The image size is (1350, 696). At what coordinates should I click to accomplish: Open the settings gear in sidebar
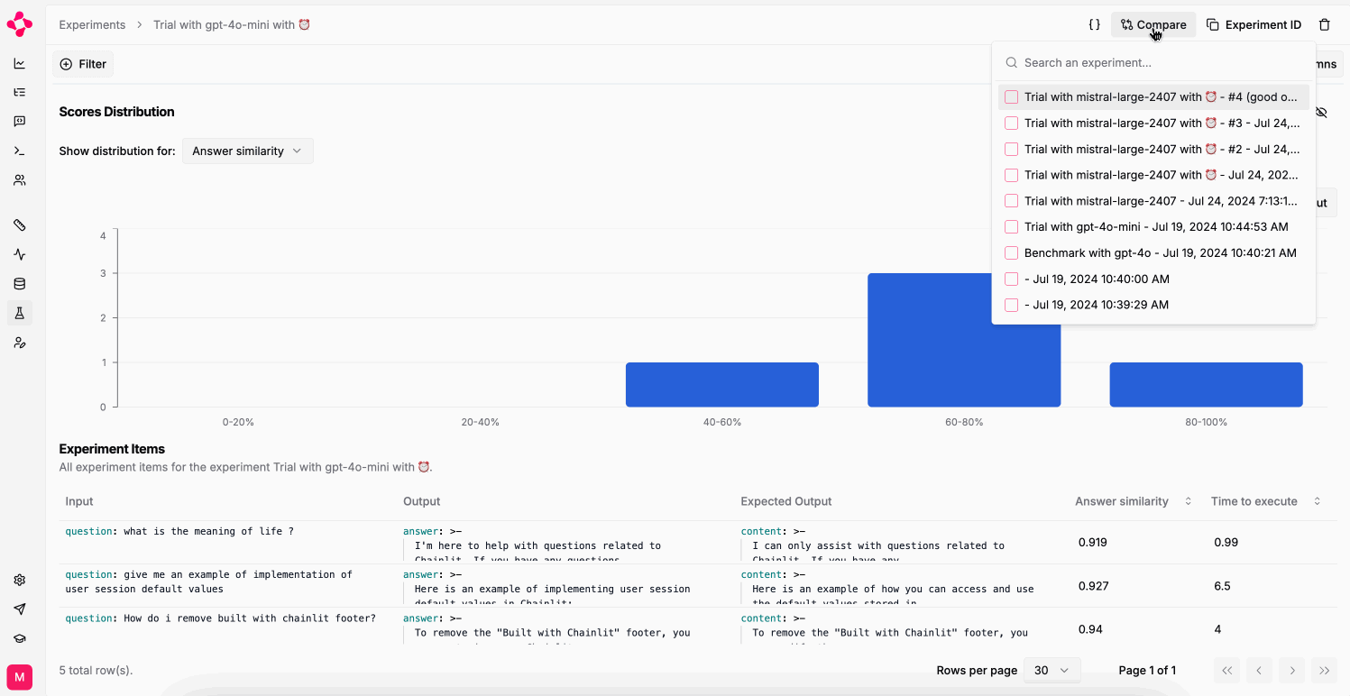point(20,580)
